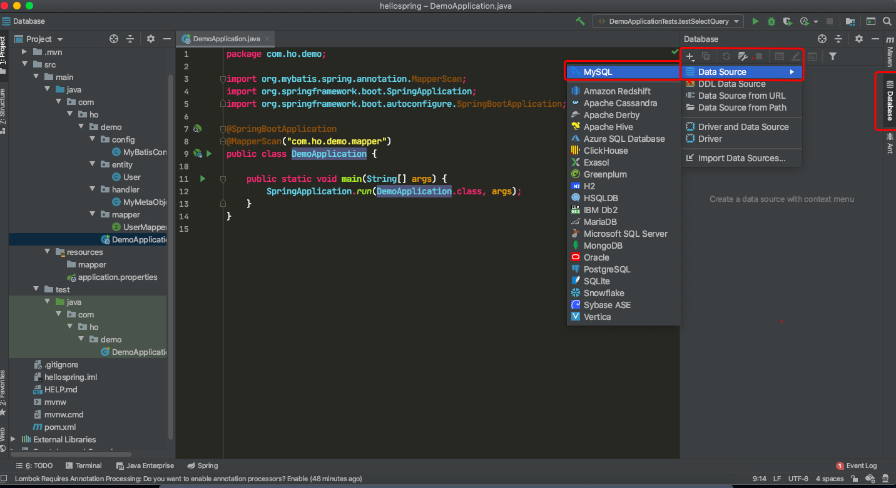Click the Refresh icon in Database toolbar
The width and height of the screenshot is (896, 488).
[x=726, y=56]
